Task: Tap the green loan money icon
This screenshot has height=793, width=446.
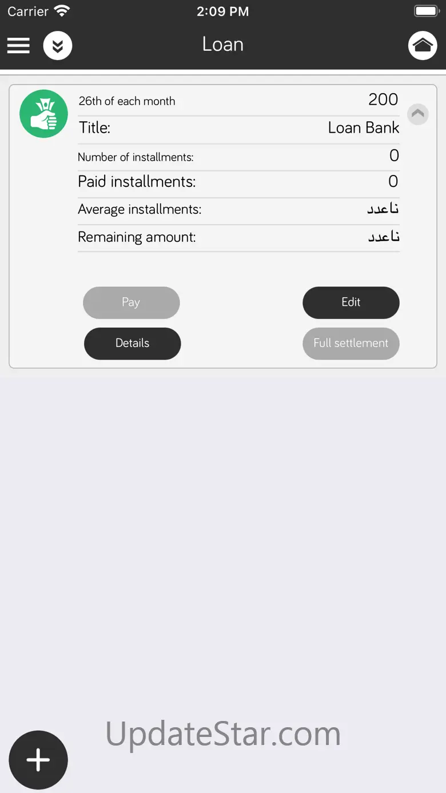Action: [44, 114]
